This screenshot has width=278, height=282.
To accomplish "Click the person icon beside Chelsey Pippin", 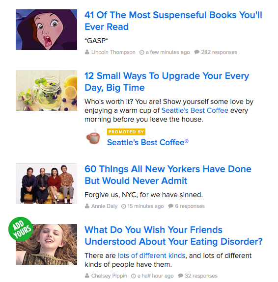I will coord(87,276).
